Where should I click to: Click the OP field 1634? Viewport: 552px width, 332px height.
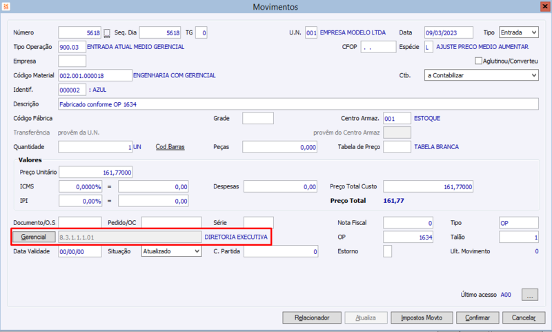point(408,237)
